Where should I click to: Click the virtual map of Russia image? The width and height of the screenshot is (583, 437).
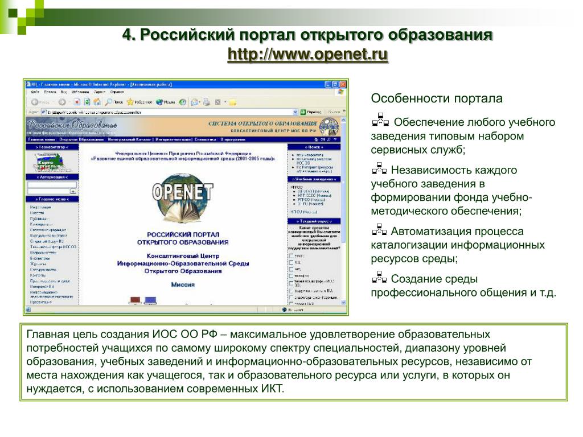coord(52,162)
